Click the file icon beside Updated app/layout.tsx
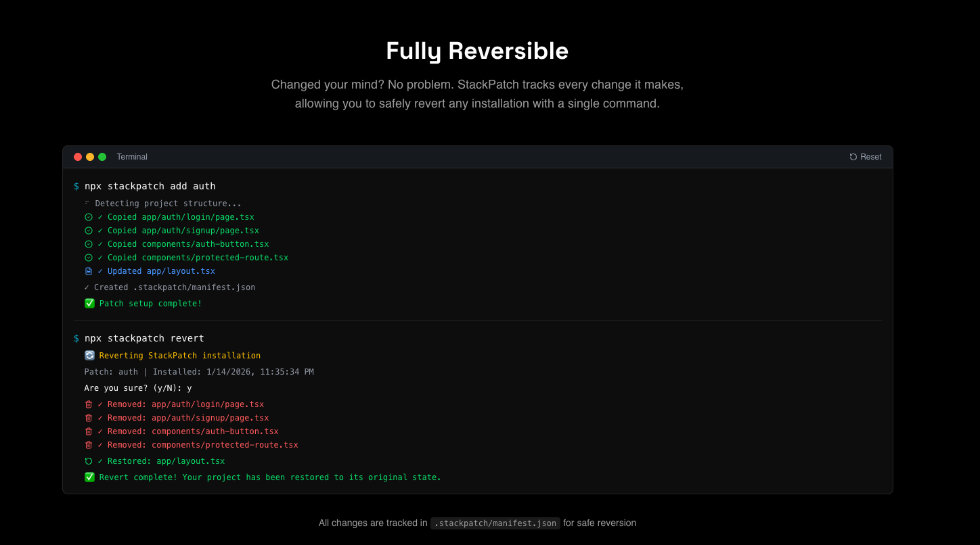The width and height of the screenshot is (980, 545). click(89, 270)
